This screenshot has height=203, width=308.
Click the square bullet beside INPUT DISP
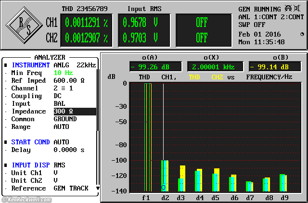tap(6, 165)
